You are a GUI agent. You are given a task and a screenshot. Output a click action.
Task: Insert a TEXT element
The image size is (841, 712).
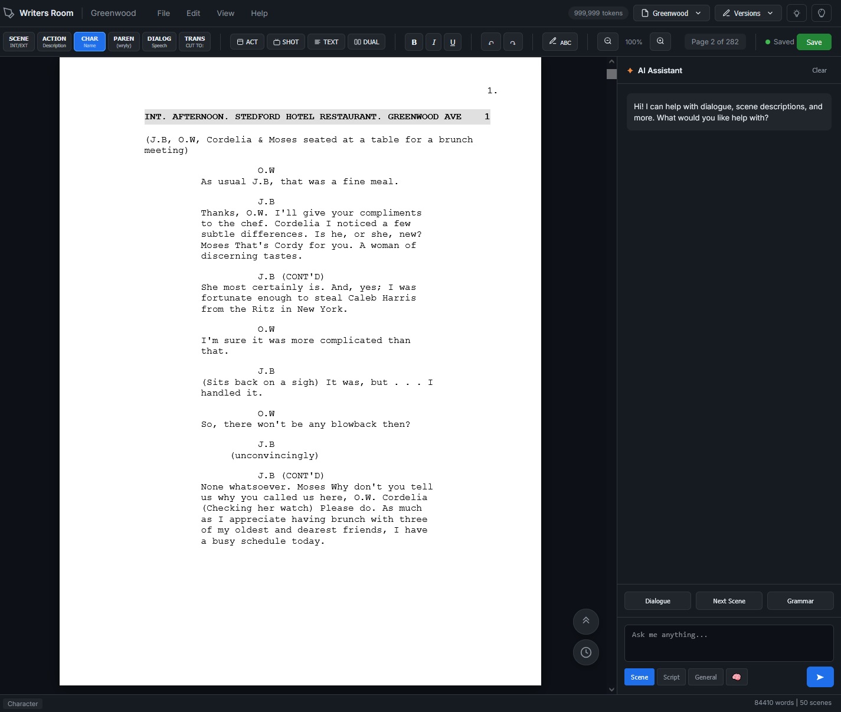(326, 41)
